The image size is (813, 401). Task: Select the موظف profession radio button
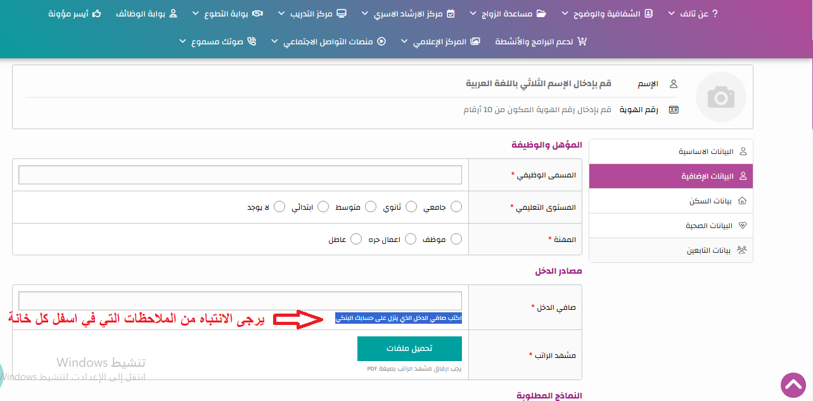click(456, 239)
